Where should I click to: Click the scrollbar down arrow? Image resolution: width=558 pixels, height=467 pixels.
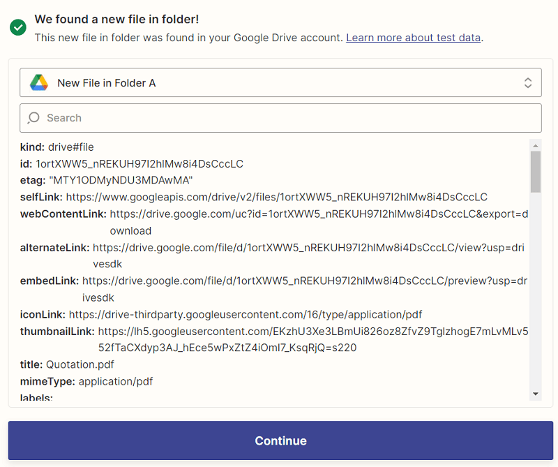click(x=535, y=394)
